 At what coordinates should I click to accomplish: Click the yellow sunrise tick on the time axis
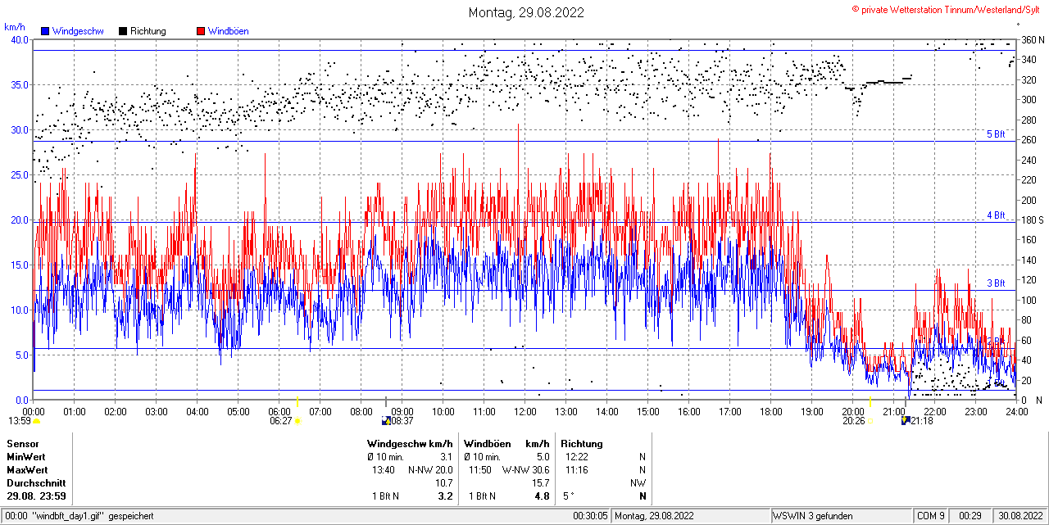[297, 402]
